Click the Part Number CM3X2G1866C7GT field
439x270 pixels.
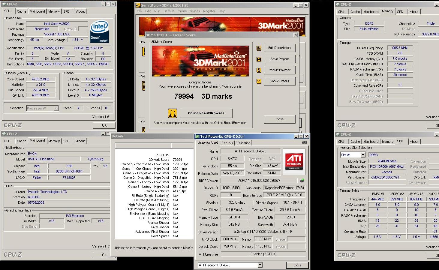[x=387, y=177]
